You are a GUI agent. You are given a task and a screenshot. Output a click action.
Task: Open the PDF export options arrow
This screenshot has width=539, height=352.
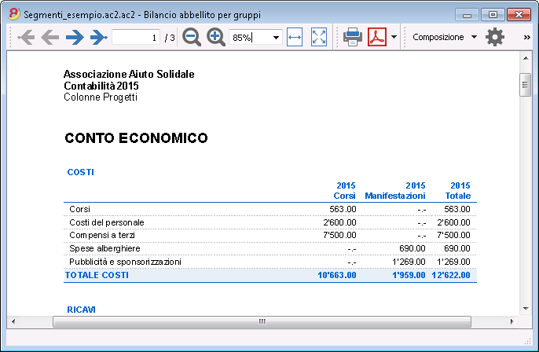pyautogui.click(x=394, y=37)
